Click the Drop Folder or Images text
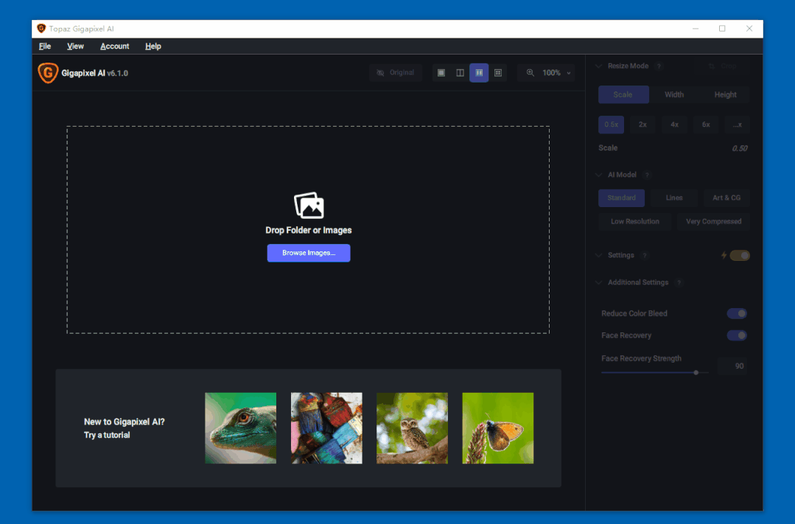Screen dimensions: 795x524 pyautogui.click(x=308, y=230)
